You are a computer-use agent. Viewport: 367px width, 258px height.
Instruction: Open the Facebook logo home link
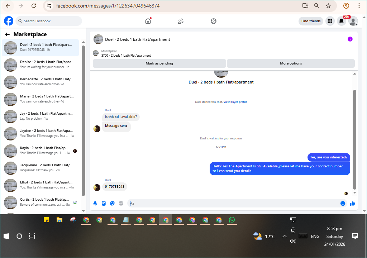[9, 21]
